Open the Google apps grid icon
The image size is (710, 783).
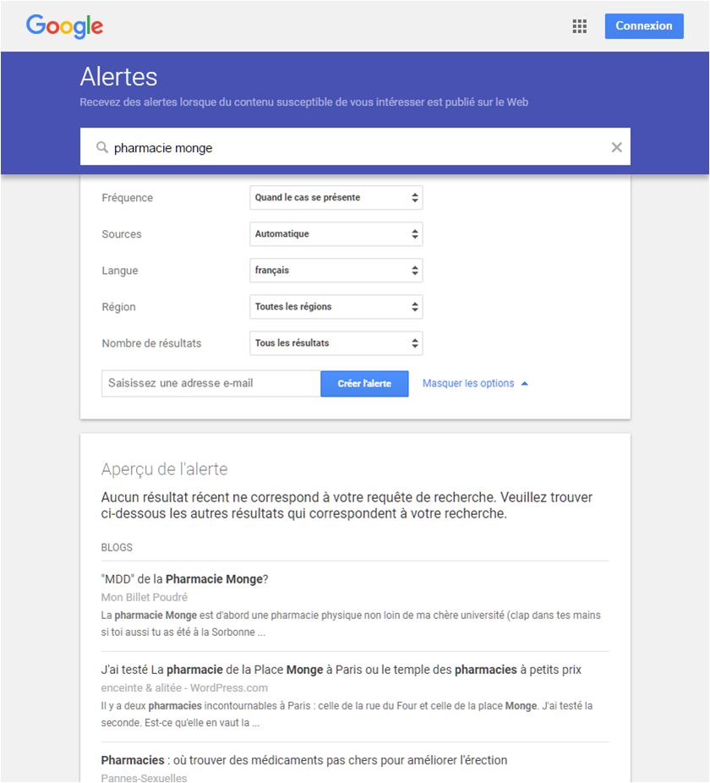(x=579, y=26)
